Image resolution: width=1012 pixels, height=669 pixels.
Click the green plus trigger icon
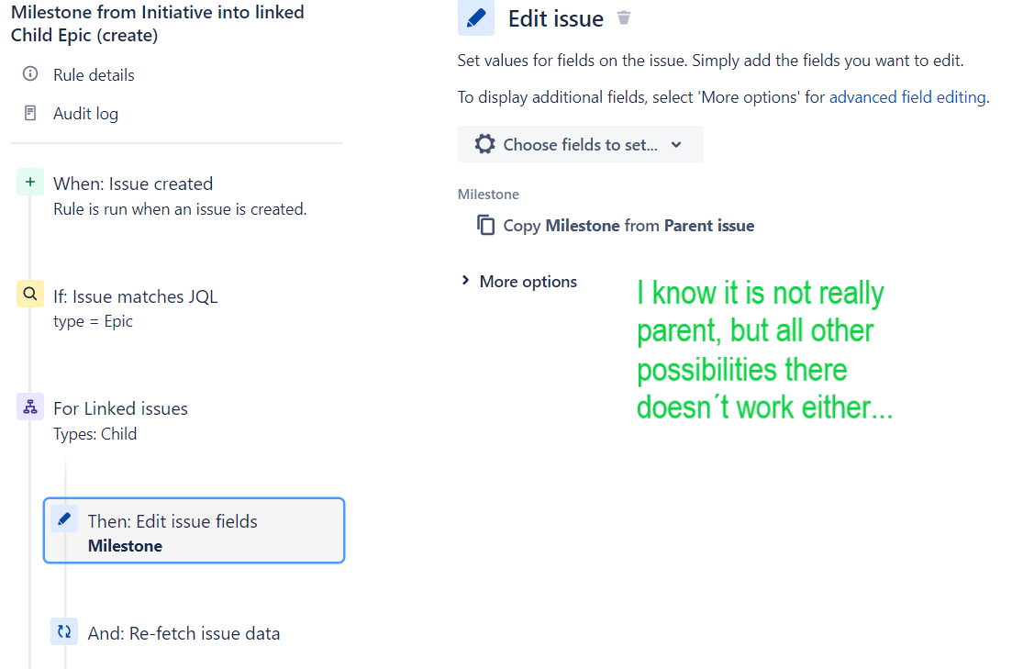coord(30,181)
